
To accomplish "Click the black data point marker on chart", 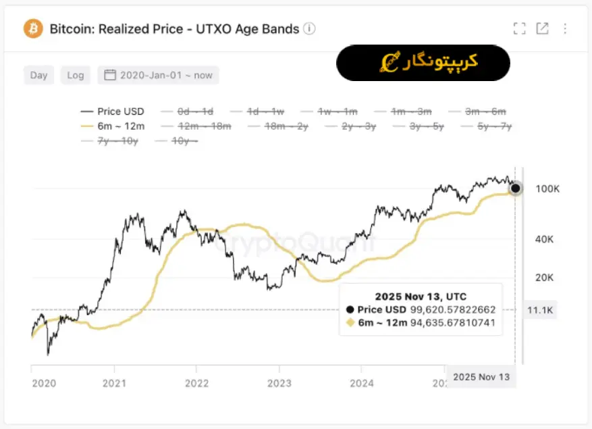I will pos(516,188).
